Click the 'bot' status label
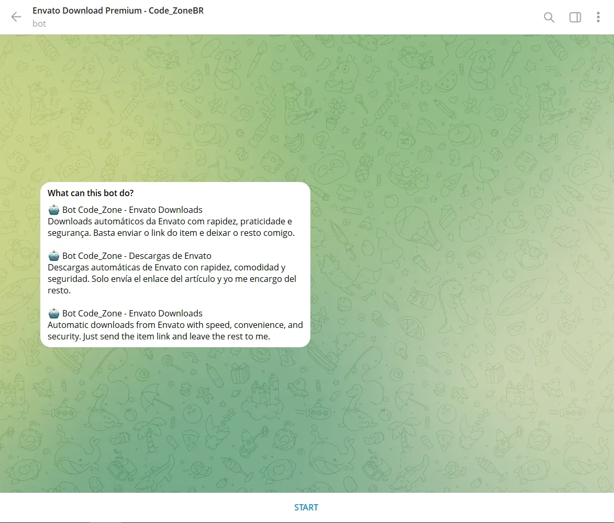Image resolution: width=614 pixels, height=523 pixels. 39,24
